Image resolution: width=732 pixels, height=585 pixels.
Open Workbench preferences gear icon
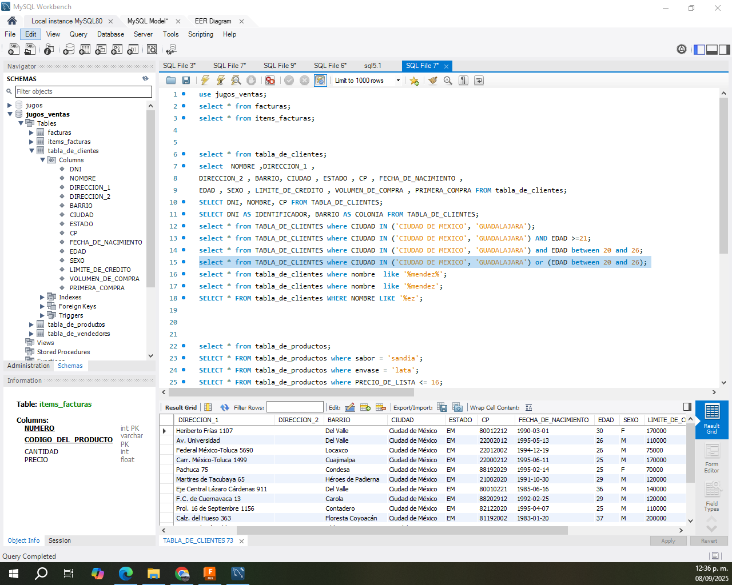682,50
